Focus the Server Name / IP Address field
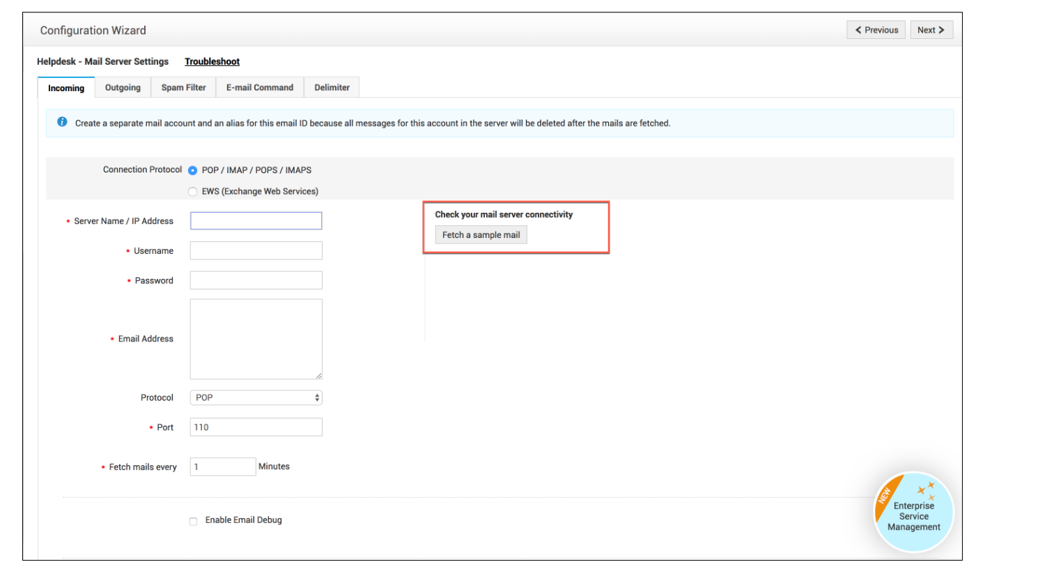1047x578 pixels. [x=256, y=221]
